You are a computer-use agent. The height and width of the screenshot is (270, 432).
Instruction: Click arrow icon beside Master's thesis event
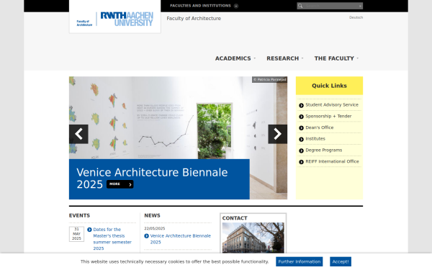click(x=89, y=230)
